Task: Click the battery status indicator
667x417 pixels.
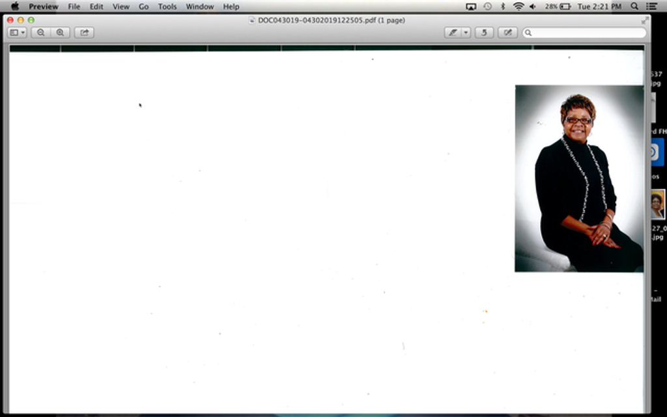Action: pos(558,7)
